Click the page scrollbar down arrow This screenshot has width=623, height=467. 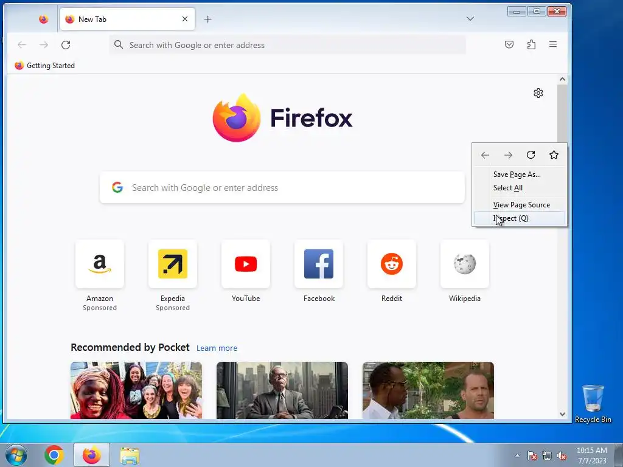tap(562, 414)
